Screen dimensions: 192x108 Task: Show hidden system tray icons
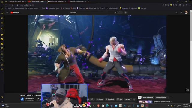(168, 106)
